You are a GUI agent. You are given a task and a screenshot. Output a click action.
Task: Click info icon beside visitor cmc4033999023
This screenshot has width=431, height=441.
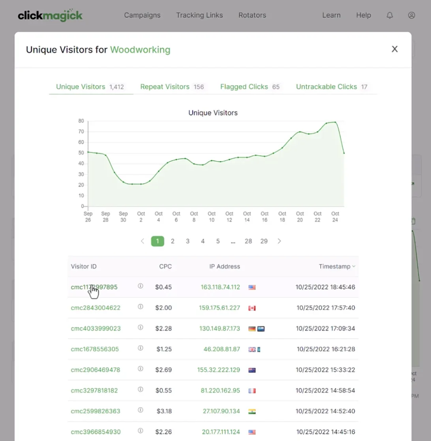(140, 327)
